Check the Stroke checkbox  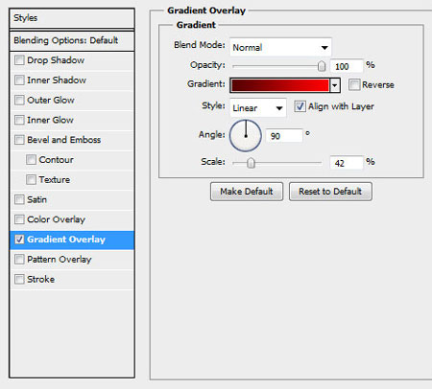coord(19,279)
